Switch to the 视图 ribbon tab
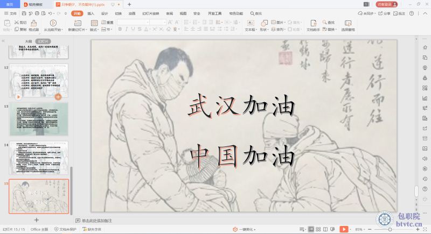Image resolution: width=431 pixels, height=234 pixels. click(183, 13)
